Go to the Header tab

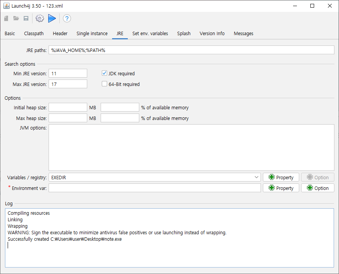click(60, 34)
